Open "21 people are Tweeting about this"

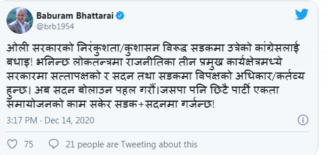pyautogui.click(x=131, y=144)
